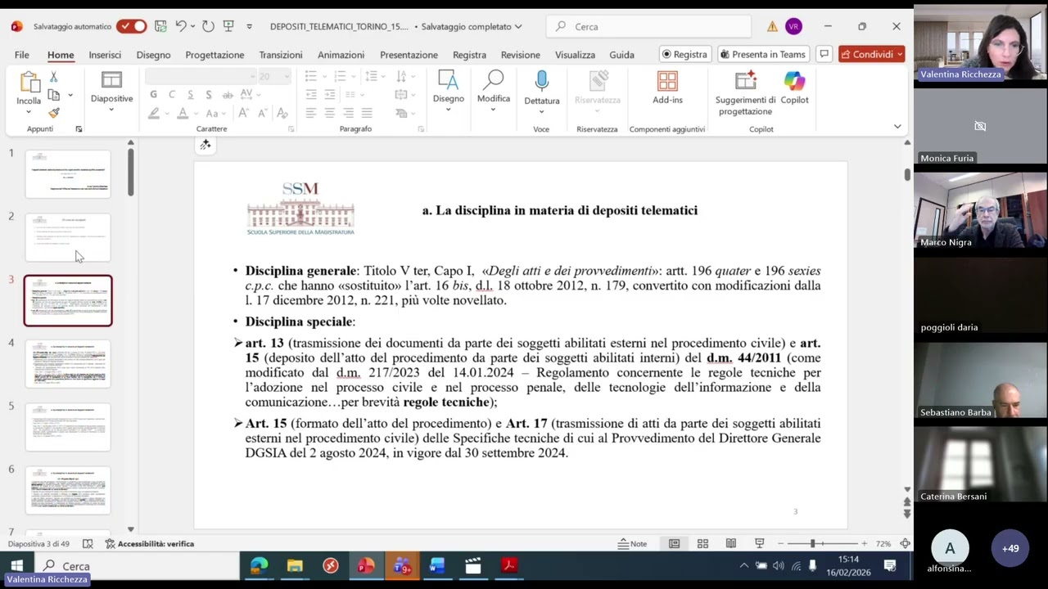Click the Redo icon in title bar

click(208, 26)
